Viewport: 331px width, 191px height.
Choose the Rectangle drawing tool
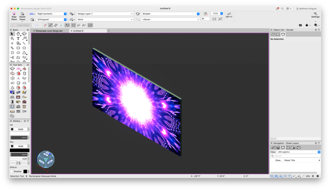click(18, 48)
